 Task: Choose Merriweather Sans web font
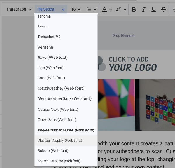pyautogui.click(x=64, y=99)
